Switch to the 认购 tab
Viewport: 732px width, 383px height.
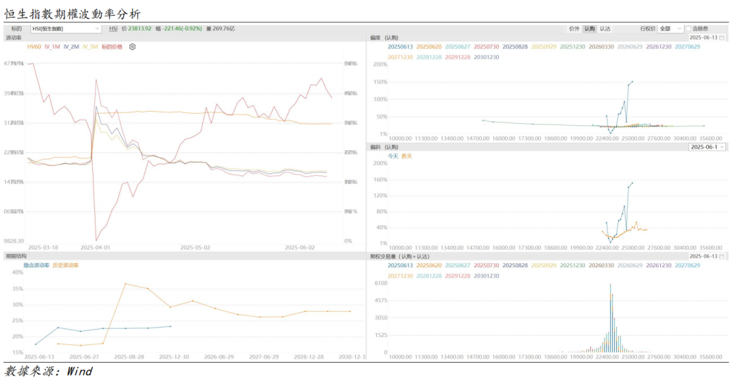point(590,28)
